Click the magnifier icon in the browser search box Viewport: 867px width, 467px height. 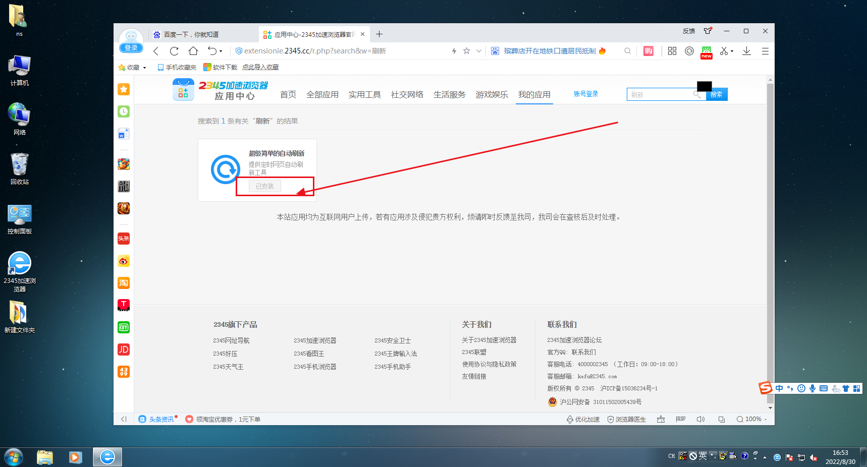(627, 51)
